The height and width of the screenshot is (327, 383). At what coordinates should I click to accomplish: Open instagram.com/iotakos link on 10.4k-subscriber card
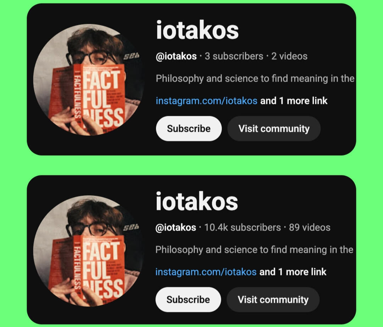(206, 272)
